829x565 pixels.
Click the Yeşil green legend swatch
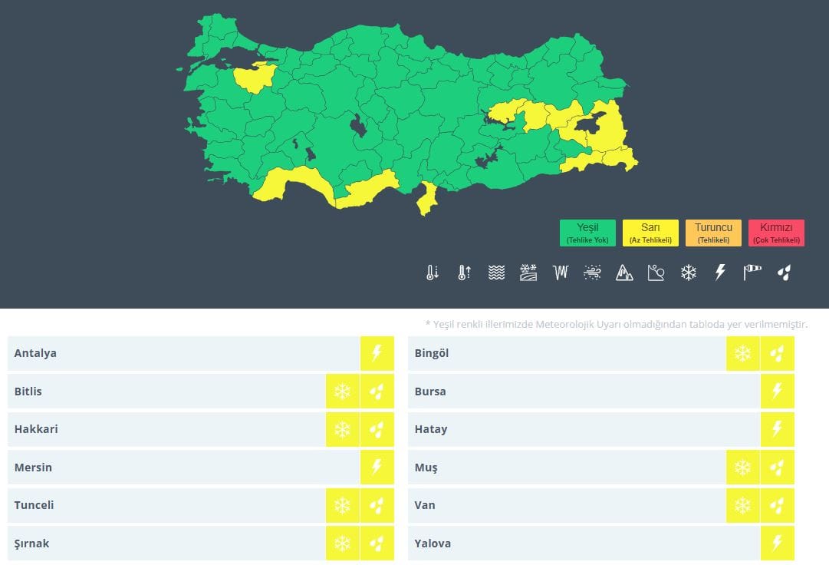587,233
